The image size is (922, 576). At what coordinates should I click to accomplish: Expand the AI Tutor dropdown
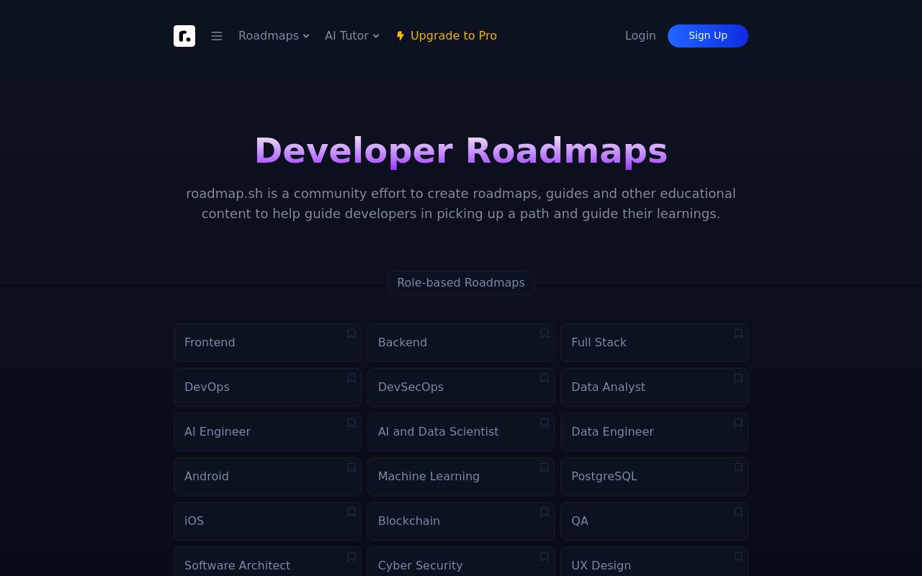352,35
